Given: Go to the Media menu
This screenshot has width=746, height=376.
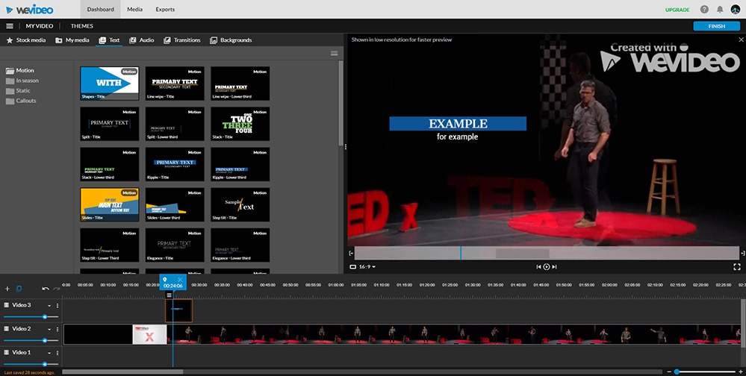Looking at the screenshot, I should click(x=134, y=10).
